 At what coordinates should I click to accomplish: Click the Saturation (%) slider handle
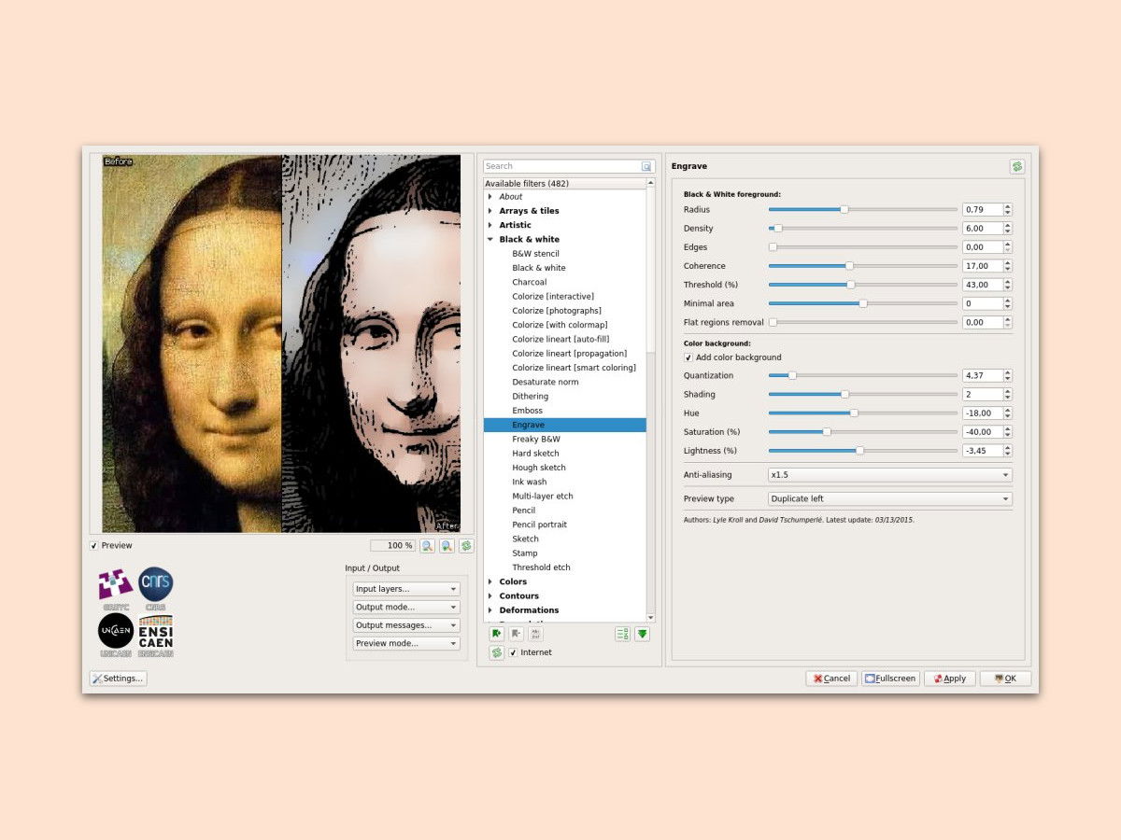click(827, 432)
